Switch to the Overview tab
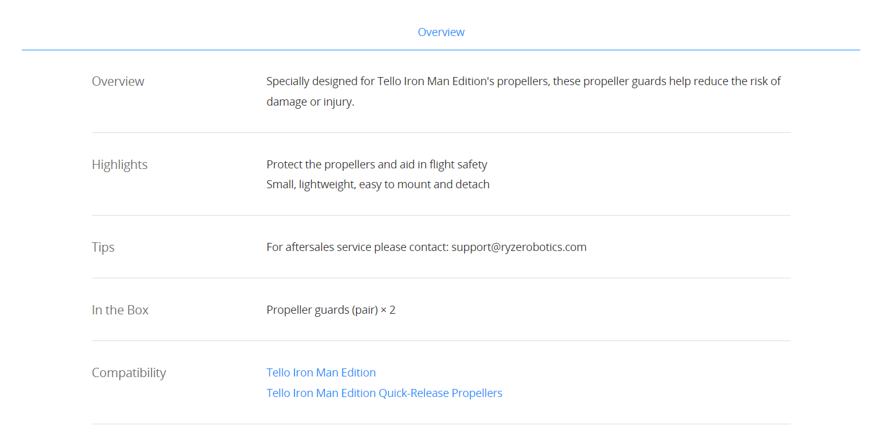The width and height of the screenshot is (879, 438). point(441,32)
